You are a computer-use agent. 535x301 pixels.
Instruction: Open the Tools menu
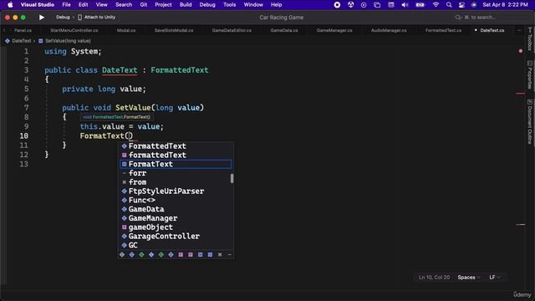pyautogui.click(x=229, y=5)
